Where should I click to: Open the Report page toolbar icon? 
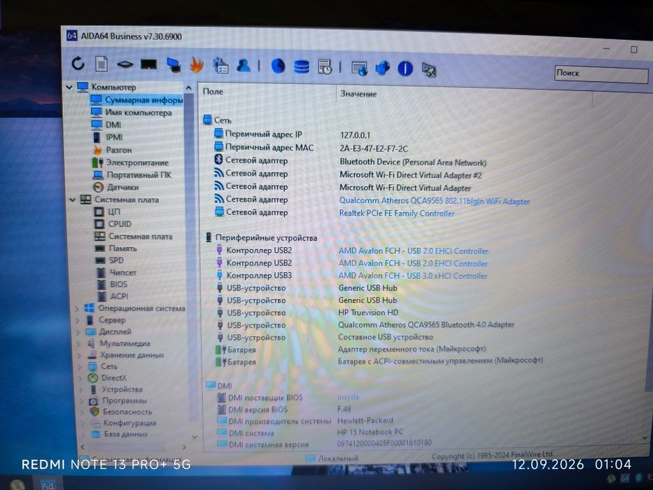click(101, 64)
